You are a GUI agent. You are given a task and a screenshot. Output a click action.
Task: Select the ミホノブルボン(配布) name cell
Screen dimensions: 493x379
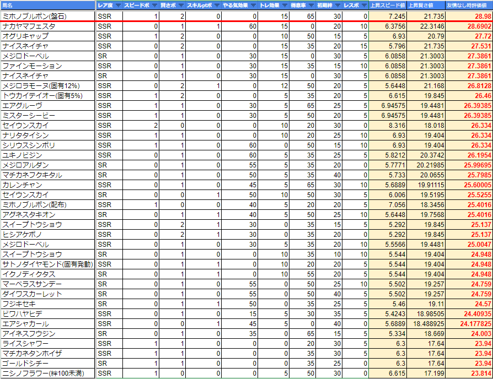[x=47, y=205]
